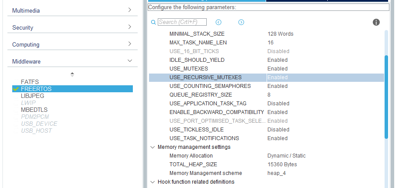Screen dimensions: 399x188
Task: Click the USB_DEVICE checkbox
Action: (16, 124)
